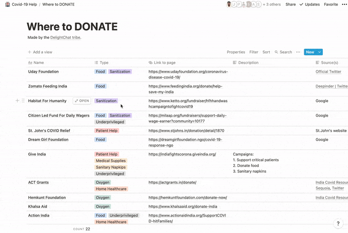Viewport: 348px width, 233px height.
Task: Click the drag handle beside Habitat For Humanity
Action: coord(23,101)
